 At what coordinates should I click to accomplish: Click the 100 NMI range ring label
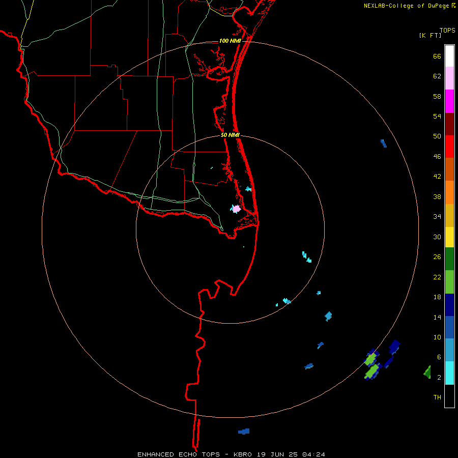tap(230, 41)
